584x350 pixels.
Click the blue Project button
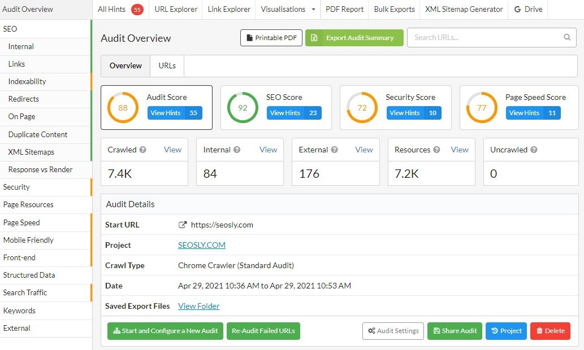coord(506,331)
